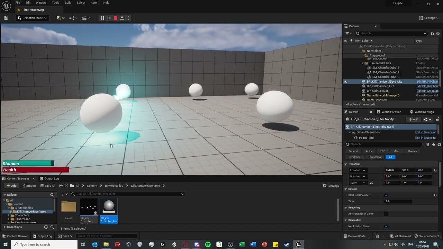Open the cinematics clapperboard dropdown
Viewport: 443px width, 249px height.
[86, 18]
